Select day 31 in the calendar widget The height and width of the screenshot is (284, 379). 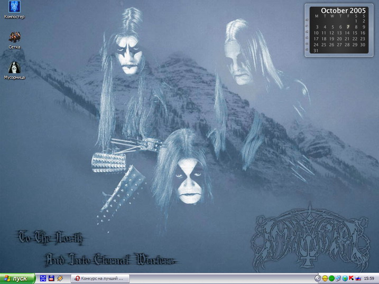(316, 51)
